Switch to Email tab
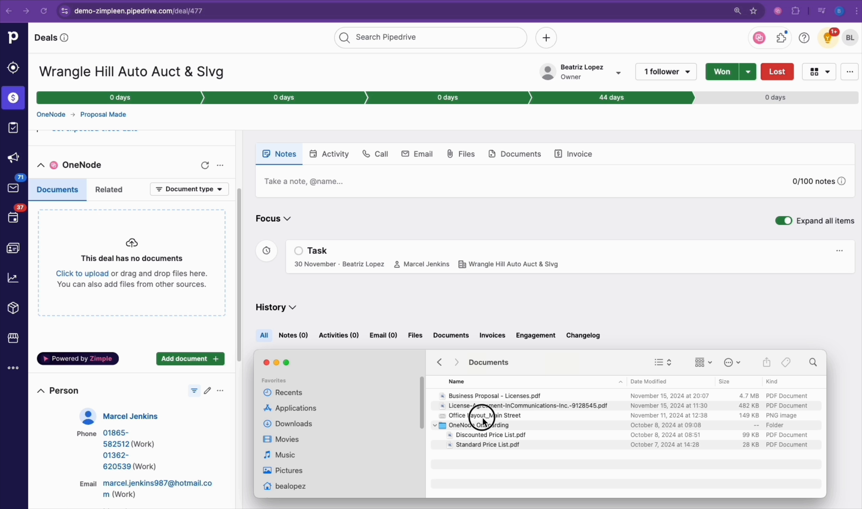The width and height of the screenshot is (862, 509). [x=417, y=154]
